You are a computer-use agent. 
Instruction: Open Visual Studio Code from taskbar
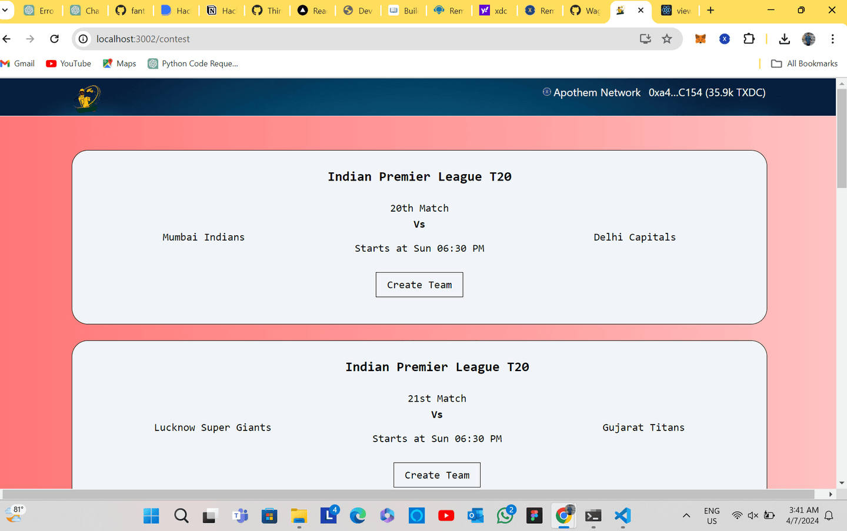(x=622, y=516)
